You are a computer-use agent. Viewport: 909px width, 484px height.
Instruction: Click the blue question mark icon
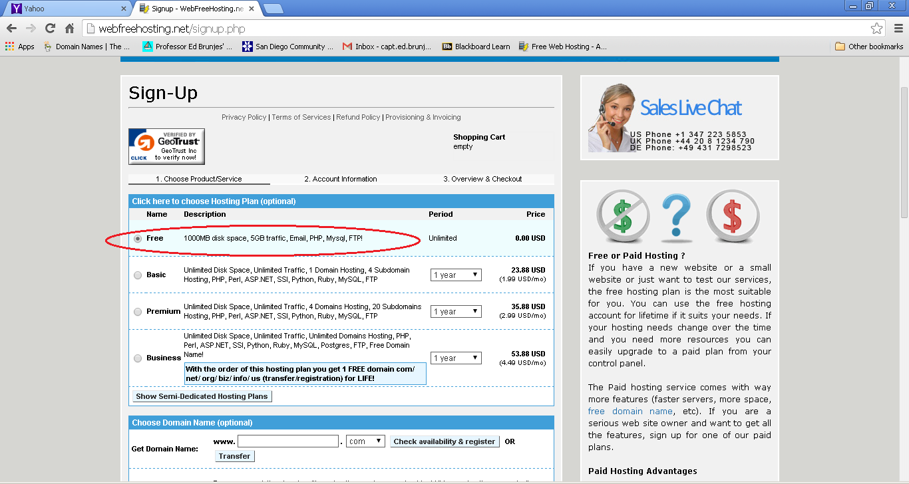click(676, 215)
